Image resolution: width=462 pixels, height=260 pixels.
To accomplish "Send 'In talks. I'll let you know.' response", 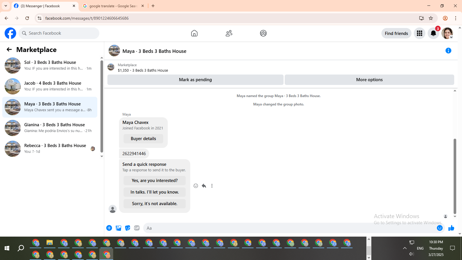I will pyautogui.click(x=155, y=192).
